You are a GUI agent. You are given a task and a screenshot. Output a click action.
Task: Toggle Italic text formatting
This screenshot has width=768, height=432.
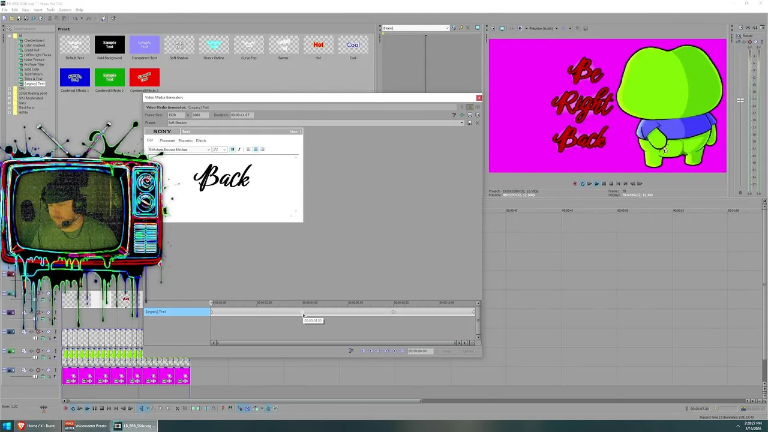coord(239,149)
